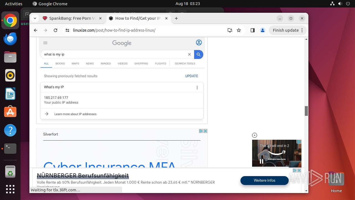Click the UPDATE link
Viewport: 355px width, 200px height.
pos(192,76)
